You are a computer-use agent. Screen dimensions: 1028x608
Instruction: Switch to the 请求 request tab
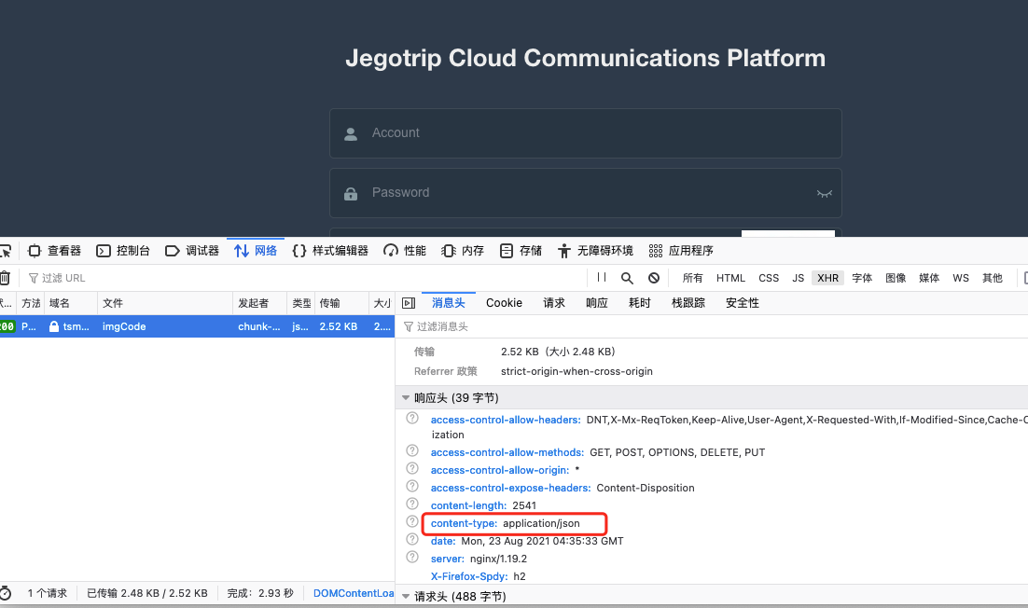click(x=554, y=303)
